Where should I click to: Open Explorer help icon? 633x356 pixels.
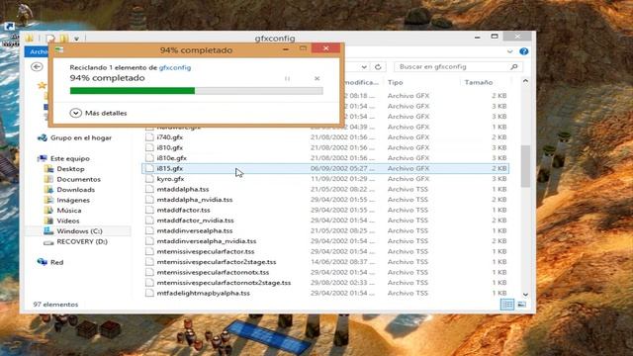(x=523, y=51)
